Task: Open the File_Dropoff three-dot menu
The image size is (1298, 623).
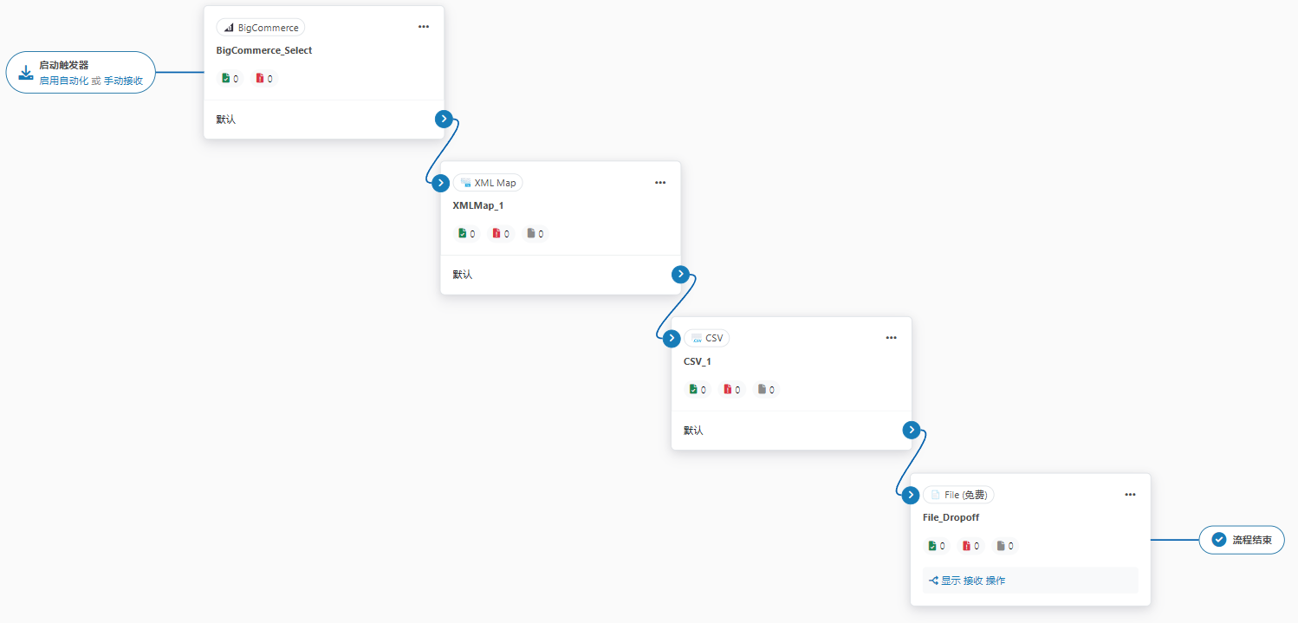Action: 1130,495
